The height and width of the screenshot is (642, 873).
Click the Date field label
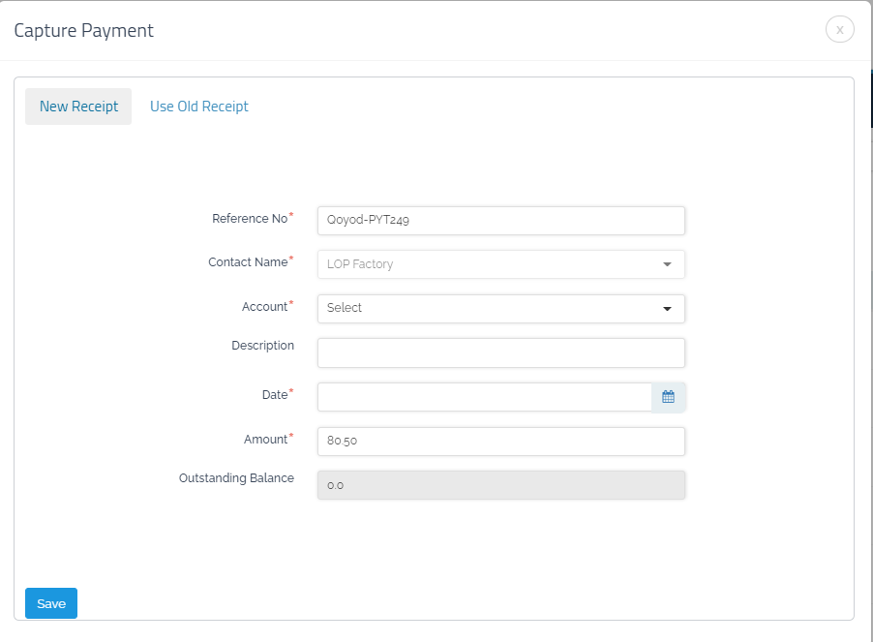point(274,395)
